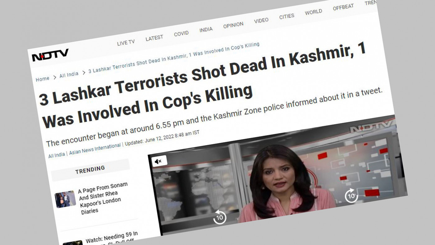Open the OFFBEAT section
This screenshot has width=435, height=245.
tap(343, 7)
